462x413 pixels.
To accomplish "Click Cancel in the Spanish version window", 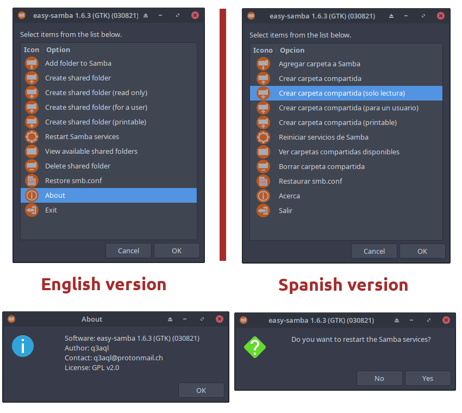I will (x=374, y=251).
